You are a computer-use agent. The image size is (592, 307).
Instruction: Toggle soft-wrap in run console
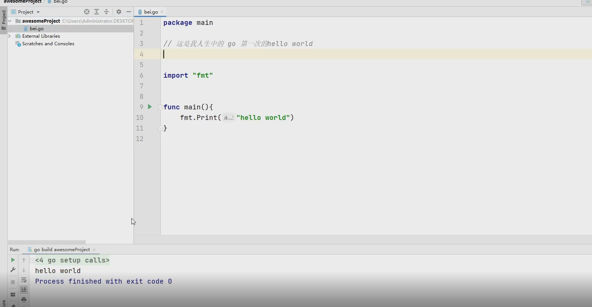24,280
